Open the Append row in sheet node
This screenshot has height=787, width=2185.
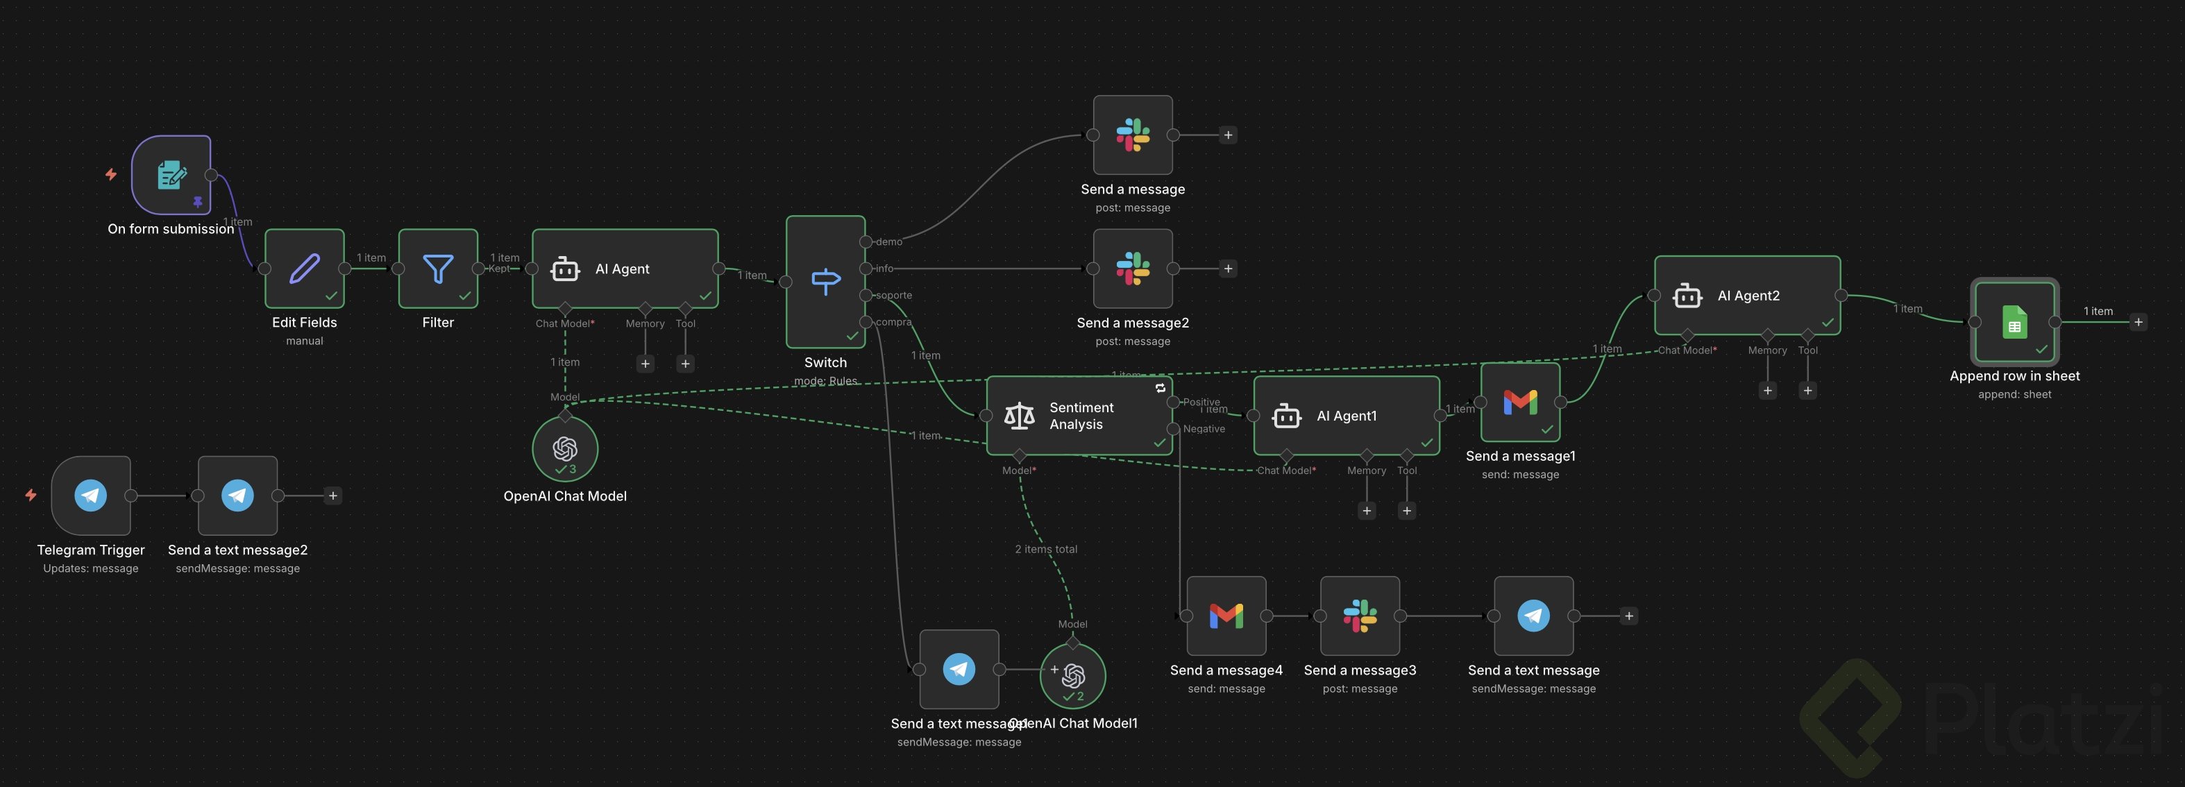pyautogui.click(x=2014, y=322)
